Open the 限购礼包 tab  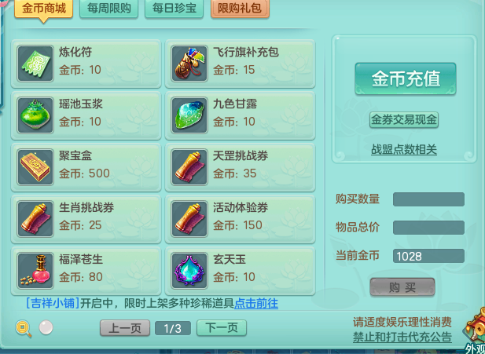[x=240, y=9]
